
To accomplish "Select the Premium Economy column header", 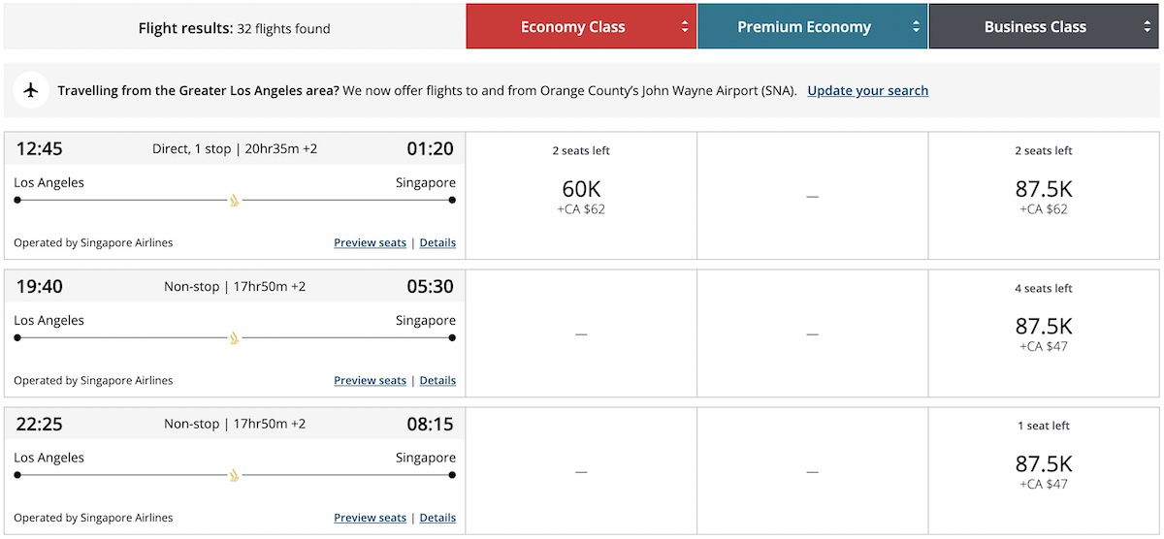I will [x=813, y=27].
